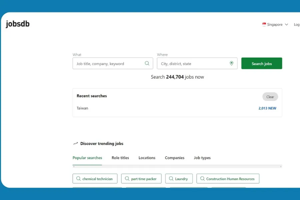Select the Popular searches tab
The height and width of the screenshot is (200, 300).
coord(87,158)
